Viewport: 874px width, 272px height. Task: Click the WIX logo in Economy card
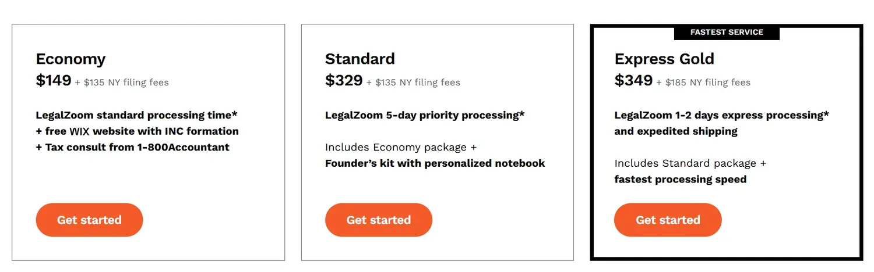click(x=79, y=131)
